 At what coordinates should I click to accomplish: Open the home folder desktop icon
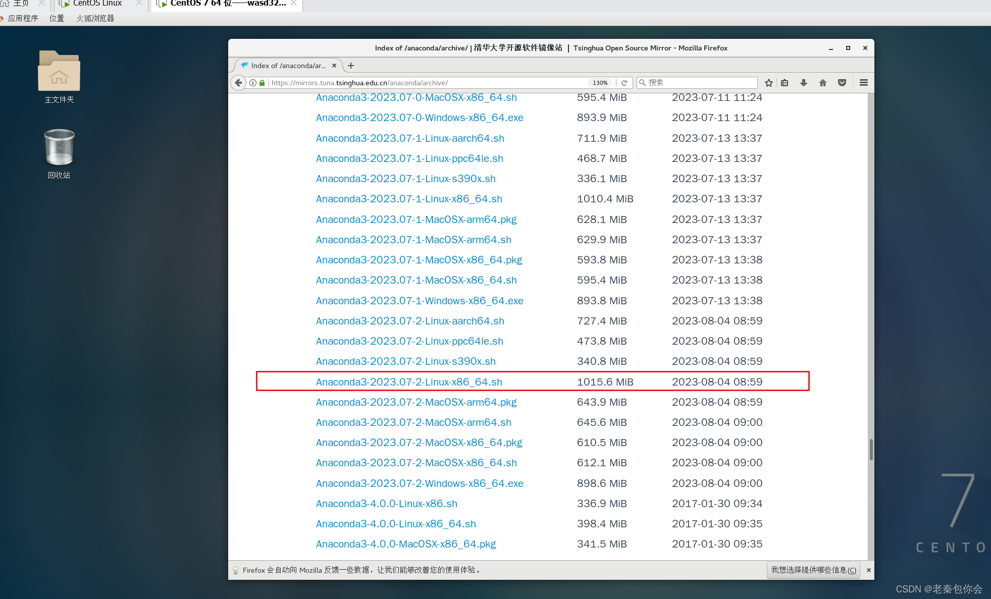pyautogui.click(x=59, y=77)
